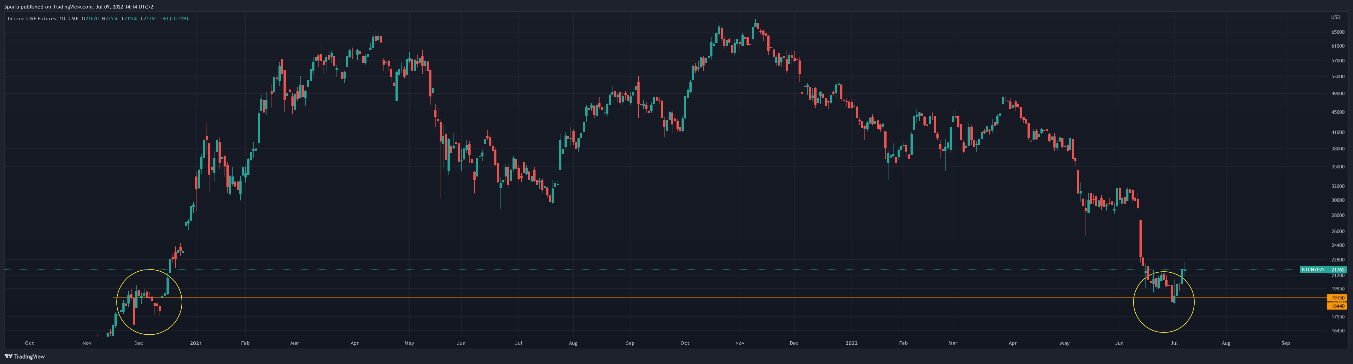Click the '22800' price axis label
1353x364 pixels.
pyautogui.click(x=1338, y=260)
